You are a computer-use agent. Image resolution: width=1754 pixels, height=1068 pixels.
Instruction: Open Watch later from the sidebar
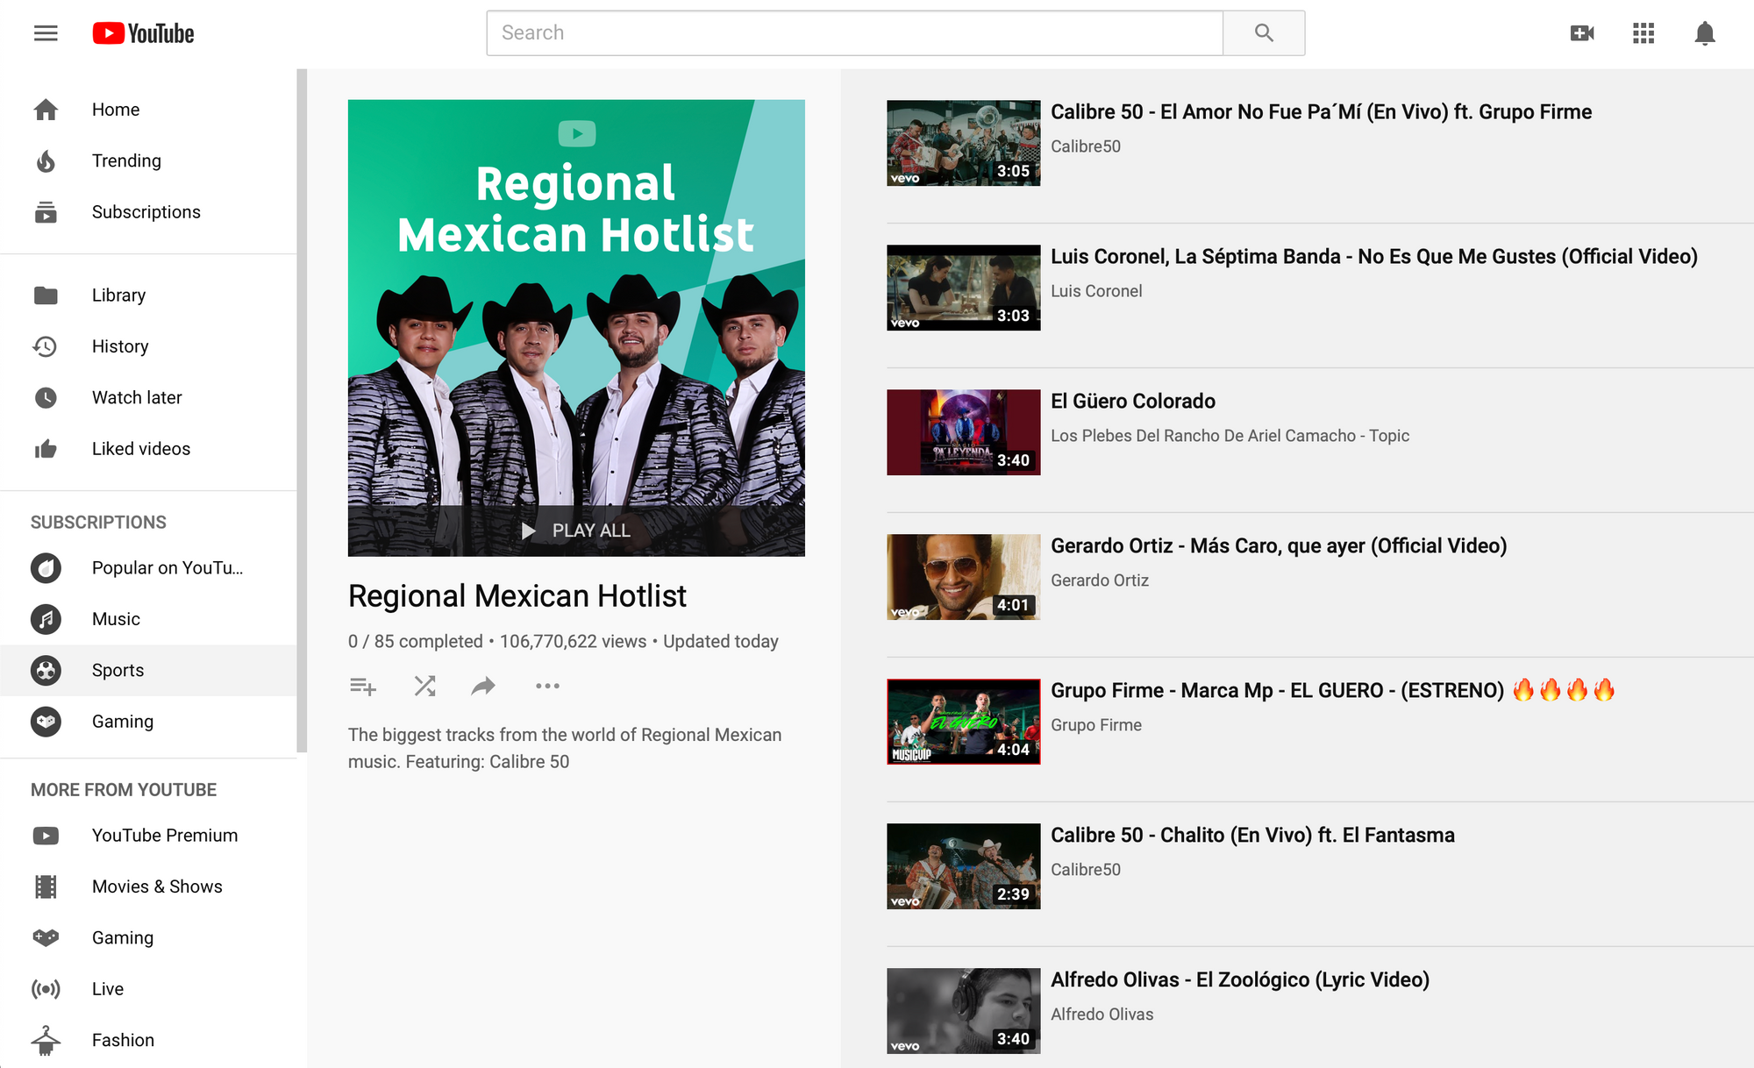137,397
